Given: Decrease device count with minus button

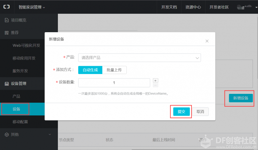Looking at the screenshot, I should click(155, 85).
